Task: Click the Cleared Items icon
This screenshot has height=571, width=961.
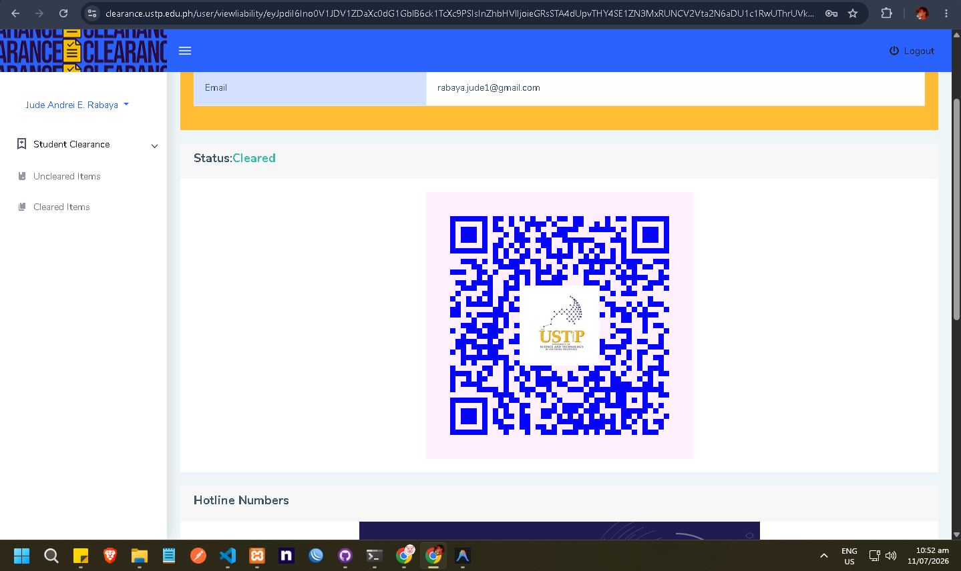Action: click(22, 207)
